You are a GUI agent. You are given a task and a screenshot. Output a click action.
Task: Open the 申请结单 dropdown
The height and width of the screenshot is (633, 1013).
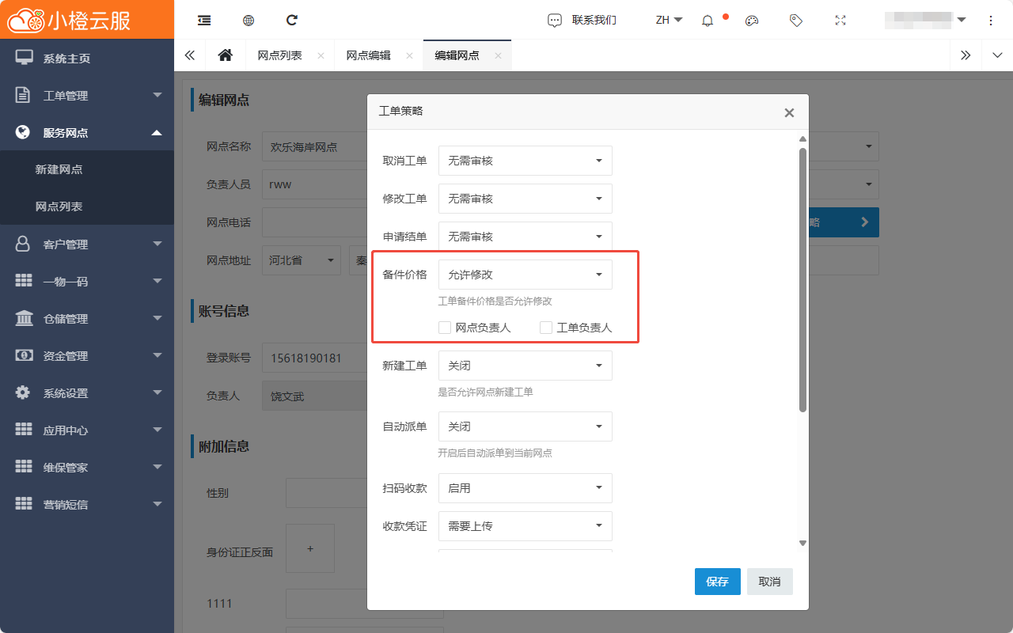525,237
